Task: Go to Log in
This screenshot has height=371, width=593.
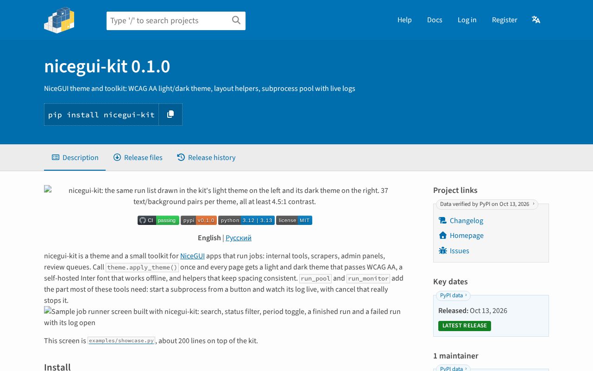Action: (x=467, y=19)
